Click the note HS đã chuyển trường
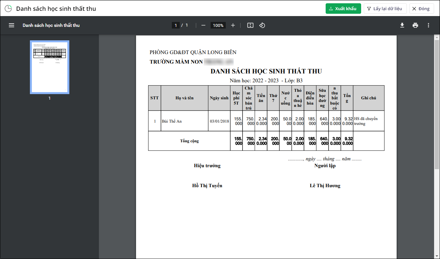The height and width of the screenshot is (259, 440). click(366, 121)
